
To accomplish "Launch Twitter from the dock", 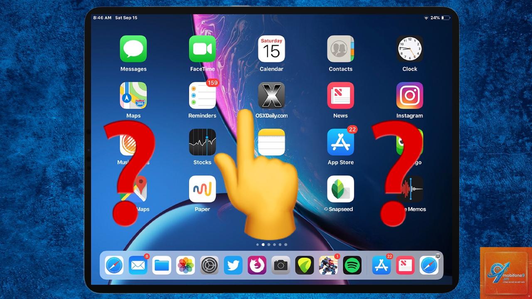I will [233, 265].
